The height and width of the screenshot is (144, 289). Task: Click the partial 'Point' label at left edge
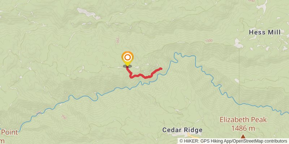point(9,132)
